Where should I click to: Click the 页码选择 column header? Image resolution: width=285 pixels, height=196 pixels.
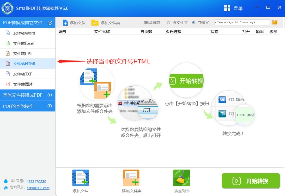click(x=173, y=32)
